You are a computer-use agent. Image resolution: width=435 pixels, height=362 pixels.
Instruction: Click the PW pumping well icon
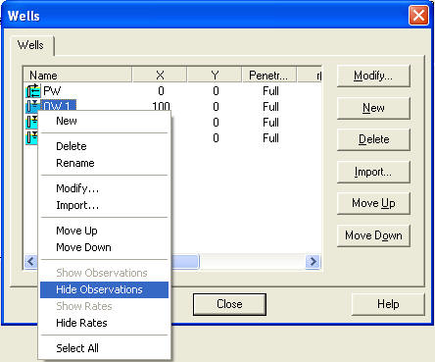coord(33,91)
